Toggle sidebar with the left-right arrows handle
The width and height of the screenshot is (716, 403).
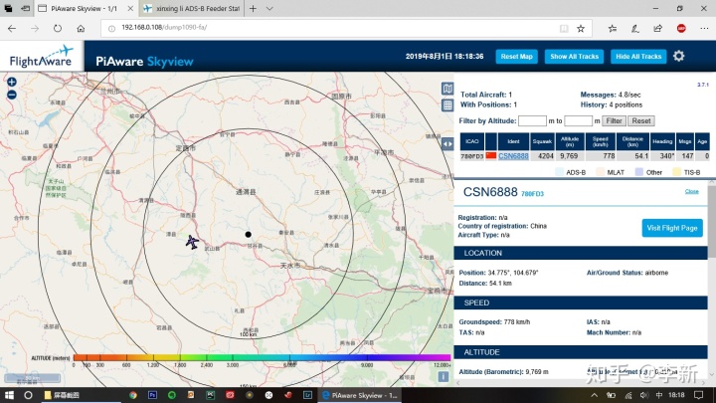(447, 144)
